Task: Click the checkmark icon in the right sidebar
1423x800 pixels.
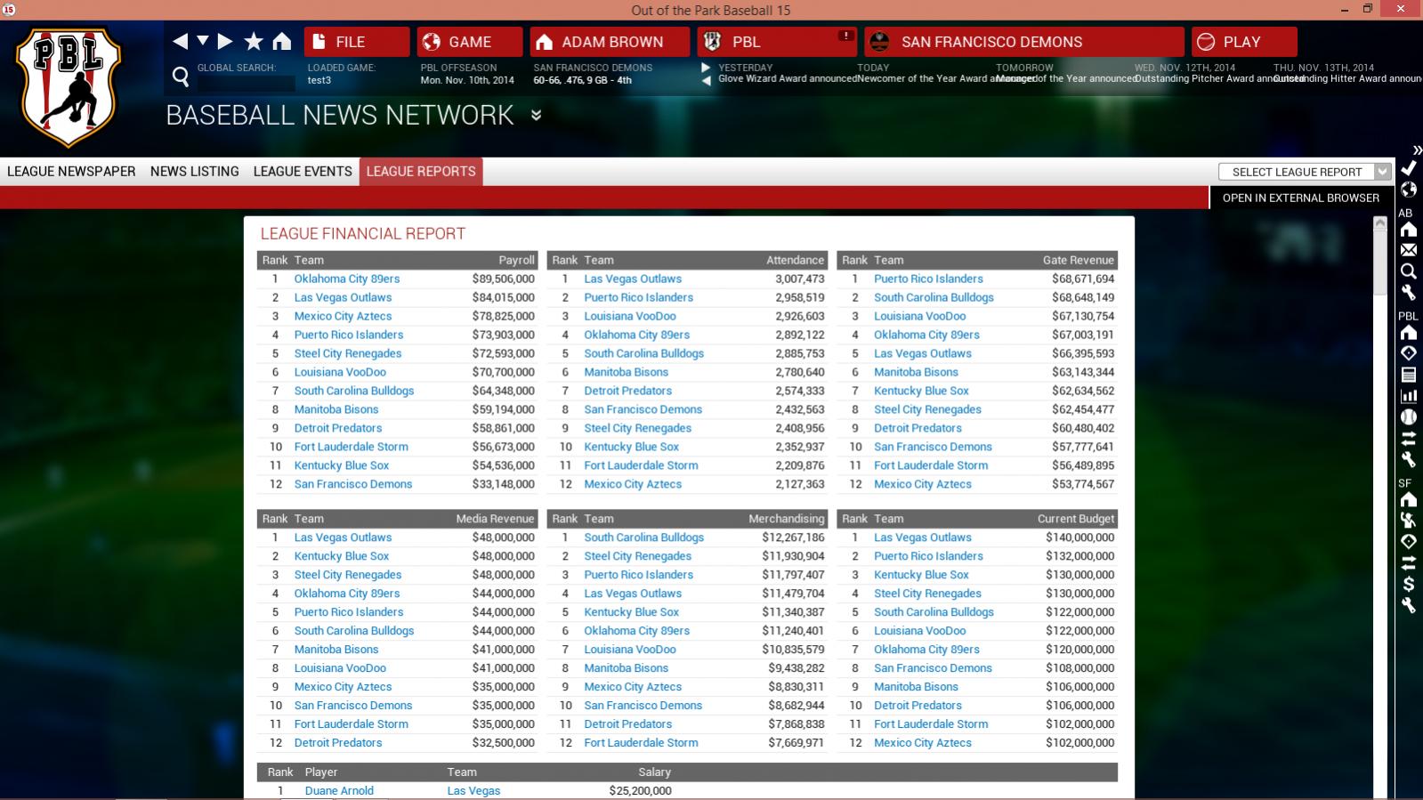Action: click(x=1409, y=168)
